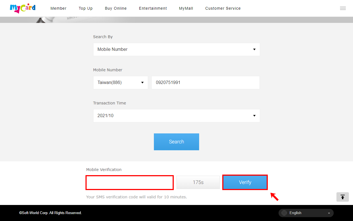
Task: Open the English language selector
Action: (306, 213)
